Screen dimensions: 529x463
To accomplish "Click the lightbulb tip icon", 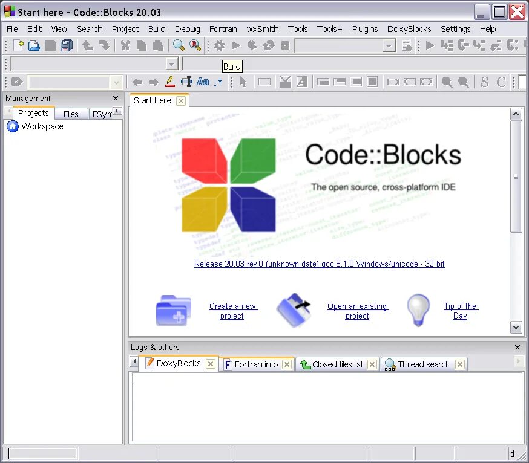I will (x=418, y=310).
